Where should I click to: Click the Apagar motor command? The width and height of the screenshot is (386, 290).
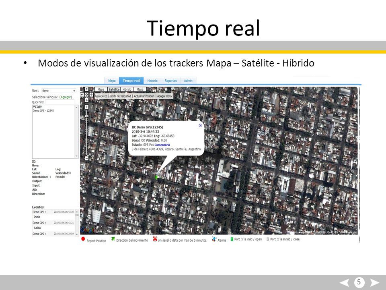[x=165, y=96]
